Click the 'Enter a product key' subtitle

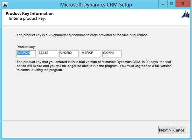point(27,18)
